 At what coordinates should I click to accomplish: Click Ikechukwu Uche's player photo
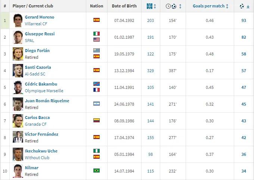click(x=18, y=154)
